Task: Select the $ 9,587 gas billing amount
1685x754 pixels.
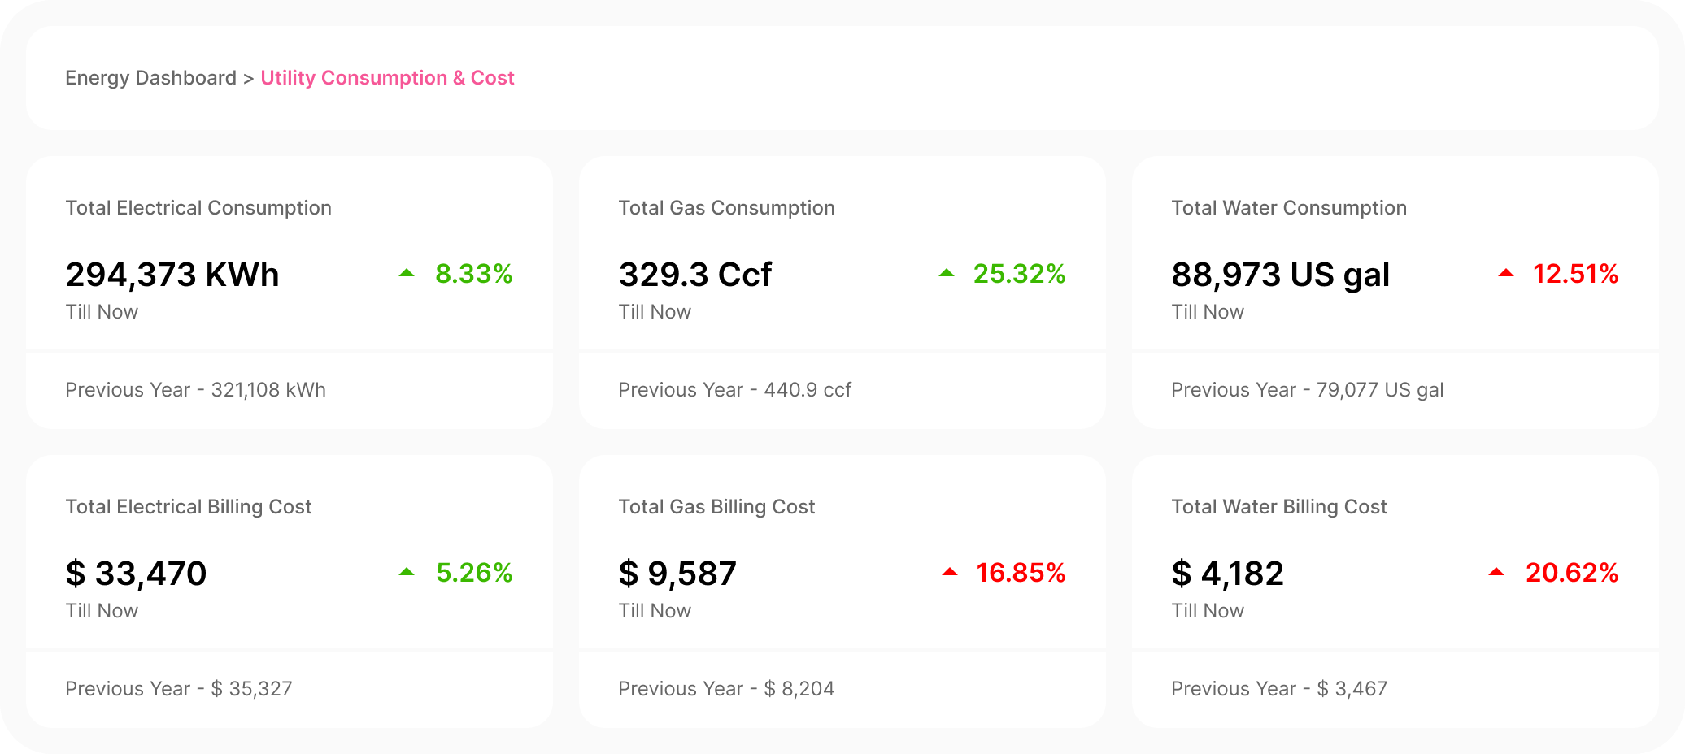Action: [x=677, y=574]
